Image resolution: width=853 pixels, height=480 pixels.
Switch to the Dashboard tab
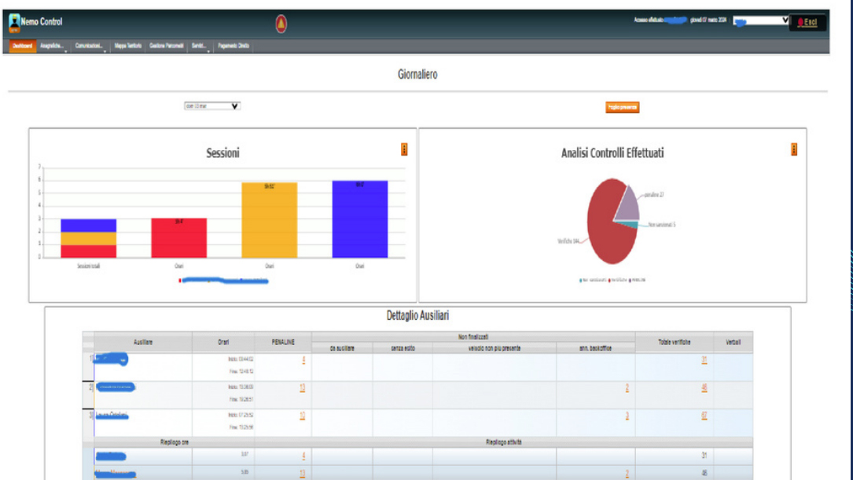pos(23,46)
